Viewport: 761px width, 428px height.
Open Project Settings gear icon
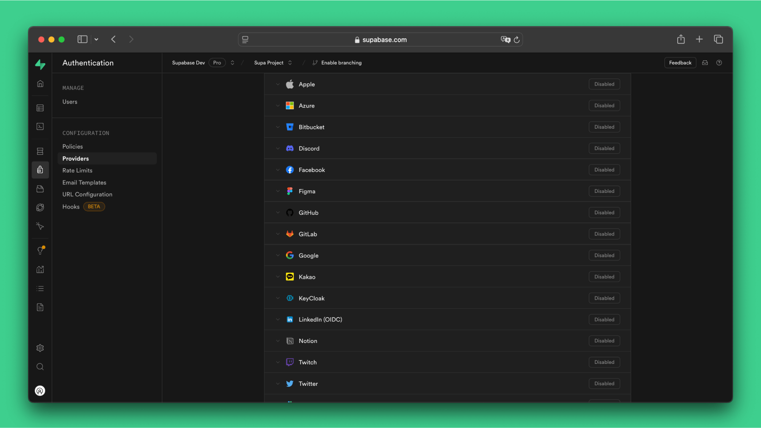coord(40,348)
